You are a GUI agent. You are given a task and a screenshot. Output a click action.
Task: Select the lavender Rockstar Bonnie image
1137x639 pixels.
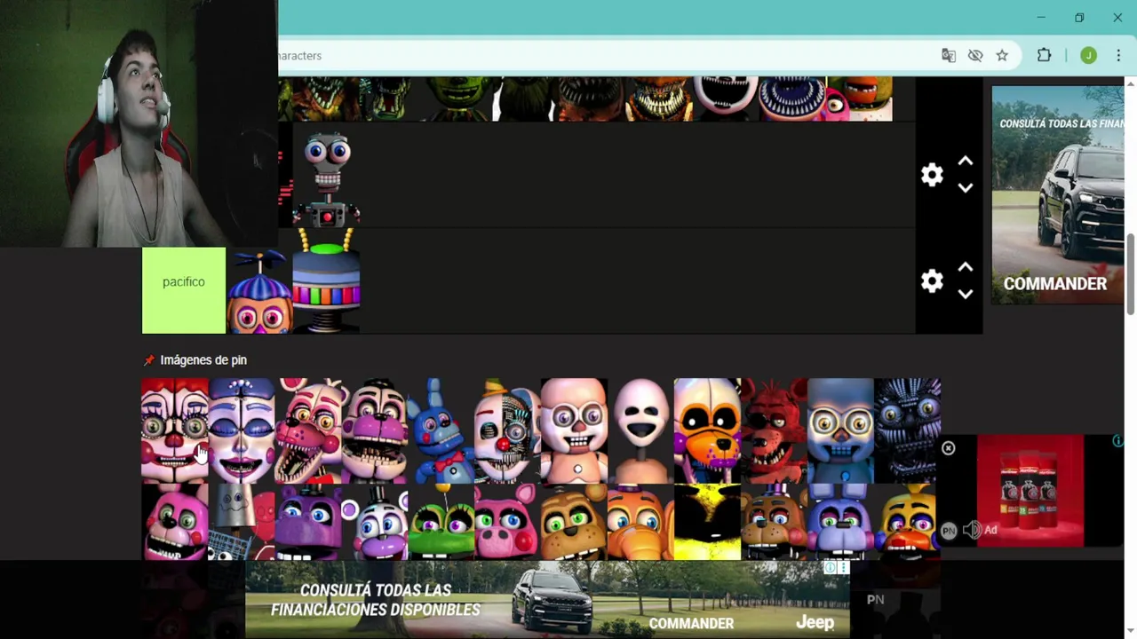841,522
